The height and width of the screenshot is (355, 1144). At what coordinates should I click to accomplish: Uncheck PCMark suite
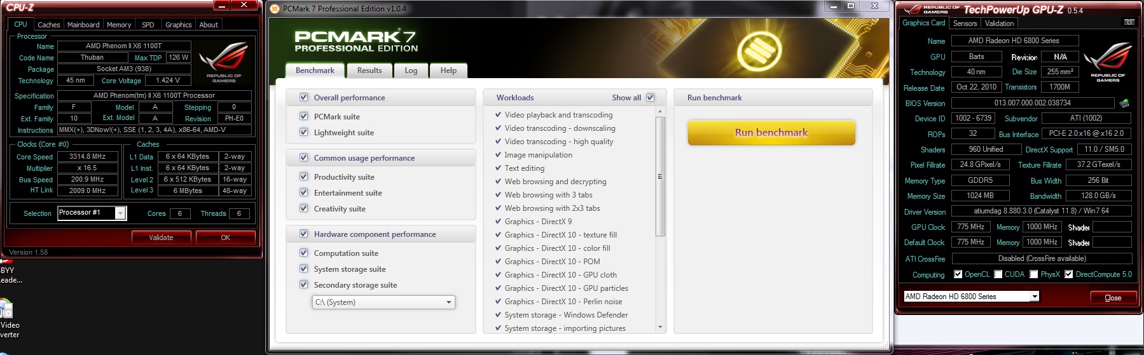[304, 116]
